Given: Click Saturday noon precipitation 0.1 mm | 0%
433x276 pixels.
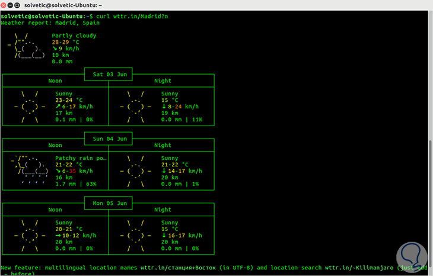Looking at the screenshot, I should 74,120.
